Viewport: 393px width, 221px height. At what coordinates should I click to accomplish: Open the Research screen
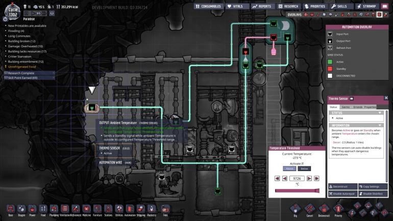(288, 6)
